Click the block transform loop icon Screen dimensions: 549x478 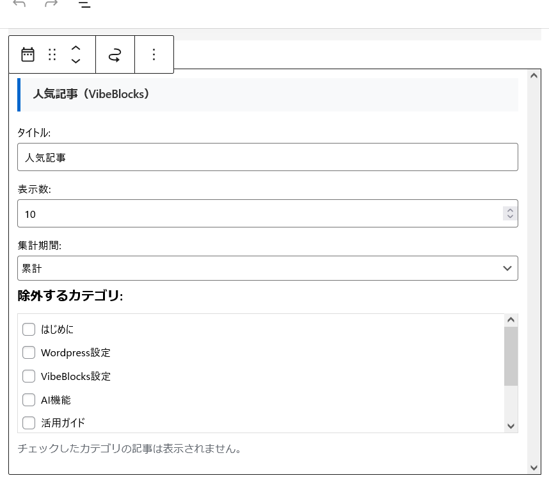pyautogui.click(x=115, y=55)
